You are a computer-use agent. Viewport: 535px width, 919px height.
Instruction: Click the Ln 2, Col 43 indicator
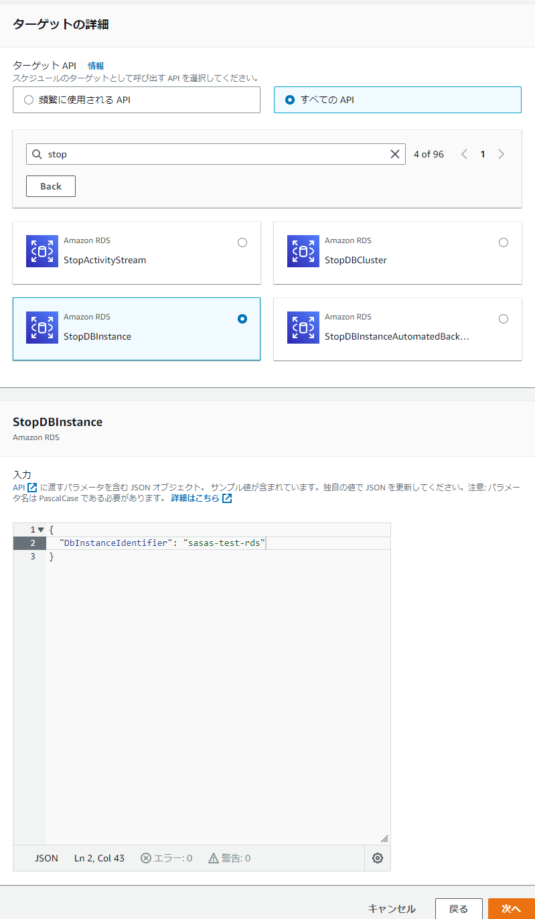99,858
